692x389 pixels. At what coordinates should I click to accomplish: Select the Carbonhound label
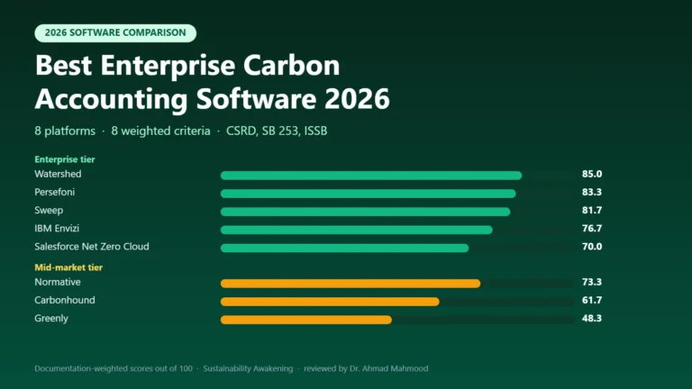tap(65, 300)
